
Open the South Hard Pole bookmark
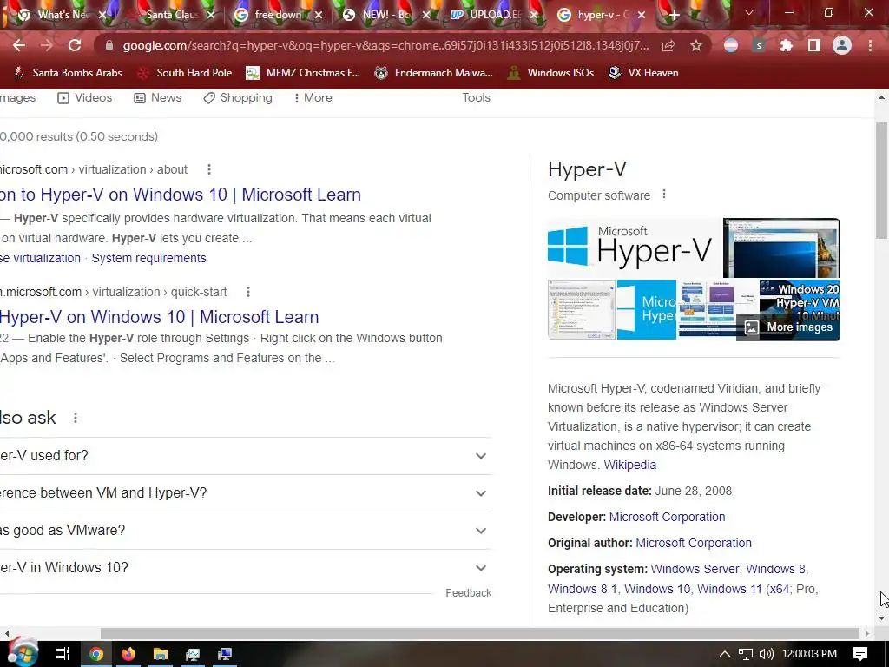(x=186, y=73)
